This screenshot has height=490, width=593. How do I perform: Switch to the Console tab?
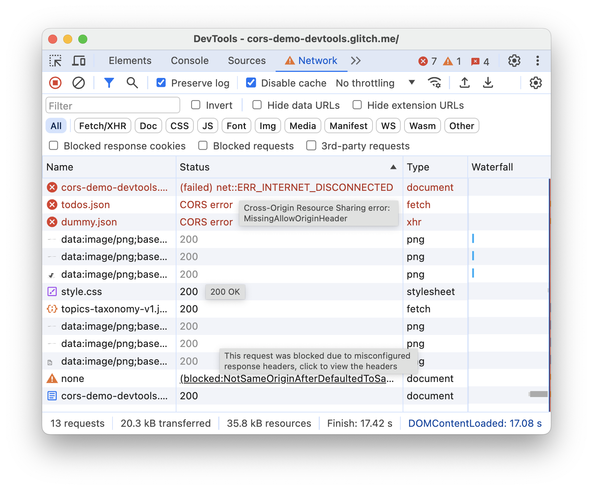click(190, 61)
